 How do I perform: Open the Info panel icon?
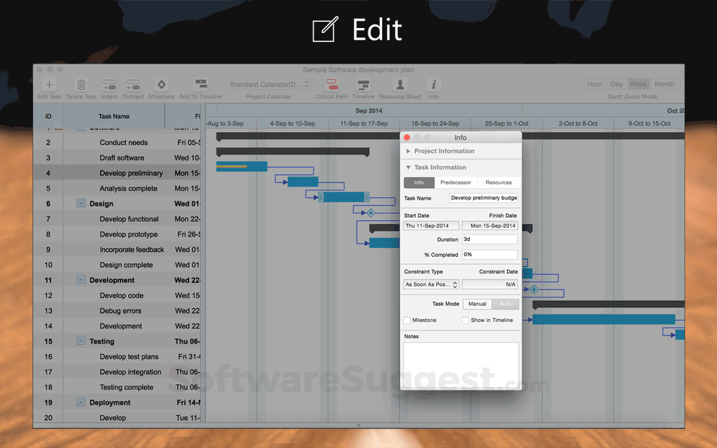(433, 85)
